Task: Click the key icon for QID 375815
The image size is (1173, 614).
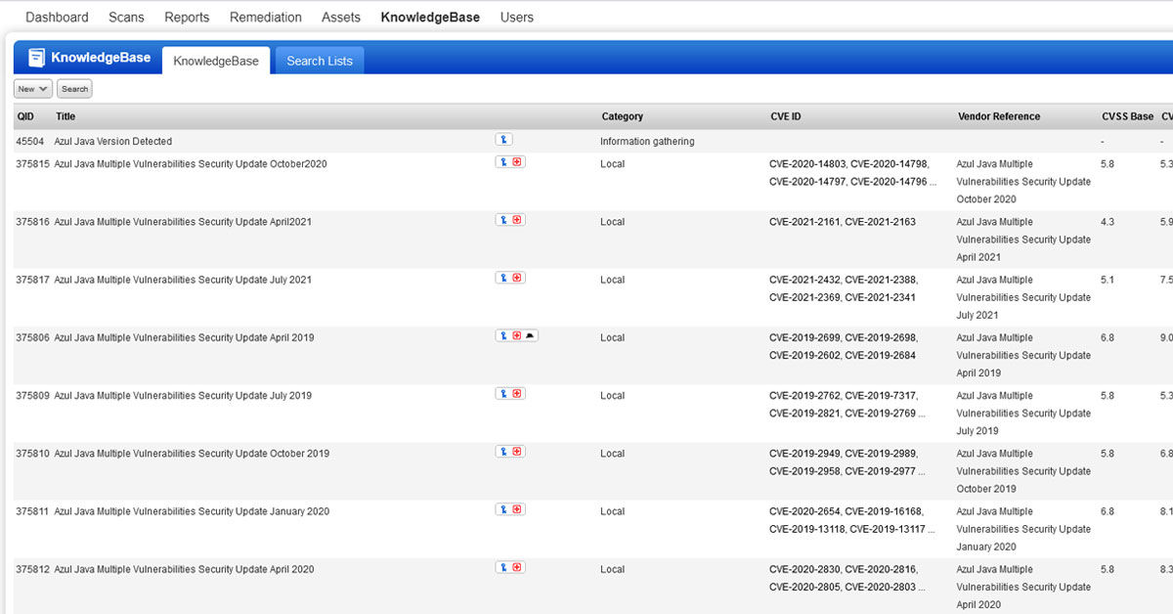Action: pos(503,161)
